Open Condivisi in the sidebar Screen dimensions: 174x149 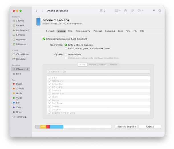[x=19, y=59]
